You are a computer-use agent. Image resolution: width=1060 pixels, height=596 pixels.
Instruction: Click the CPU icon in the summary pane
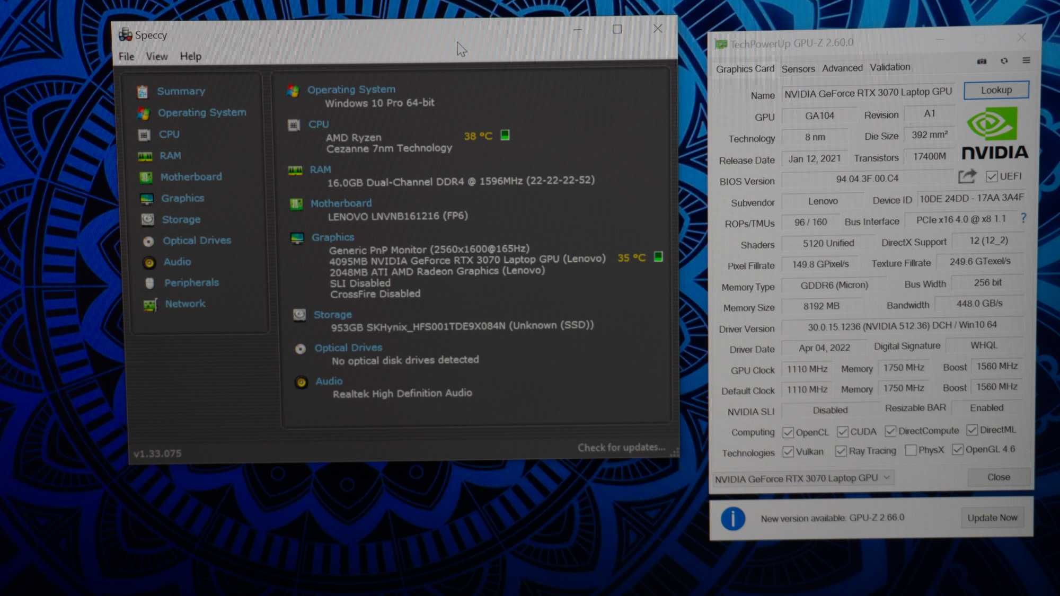pyautogui.click(x=294, y=126)
